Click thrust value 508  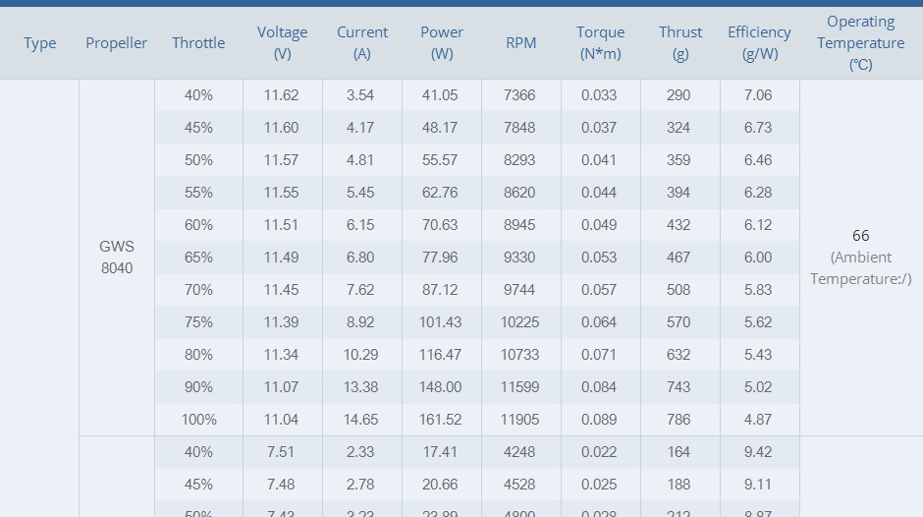[679, 290]
